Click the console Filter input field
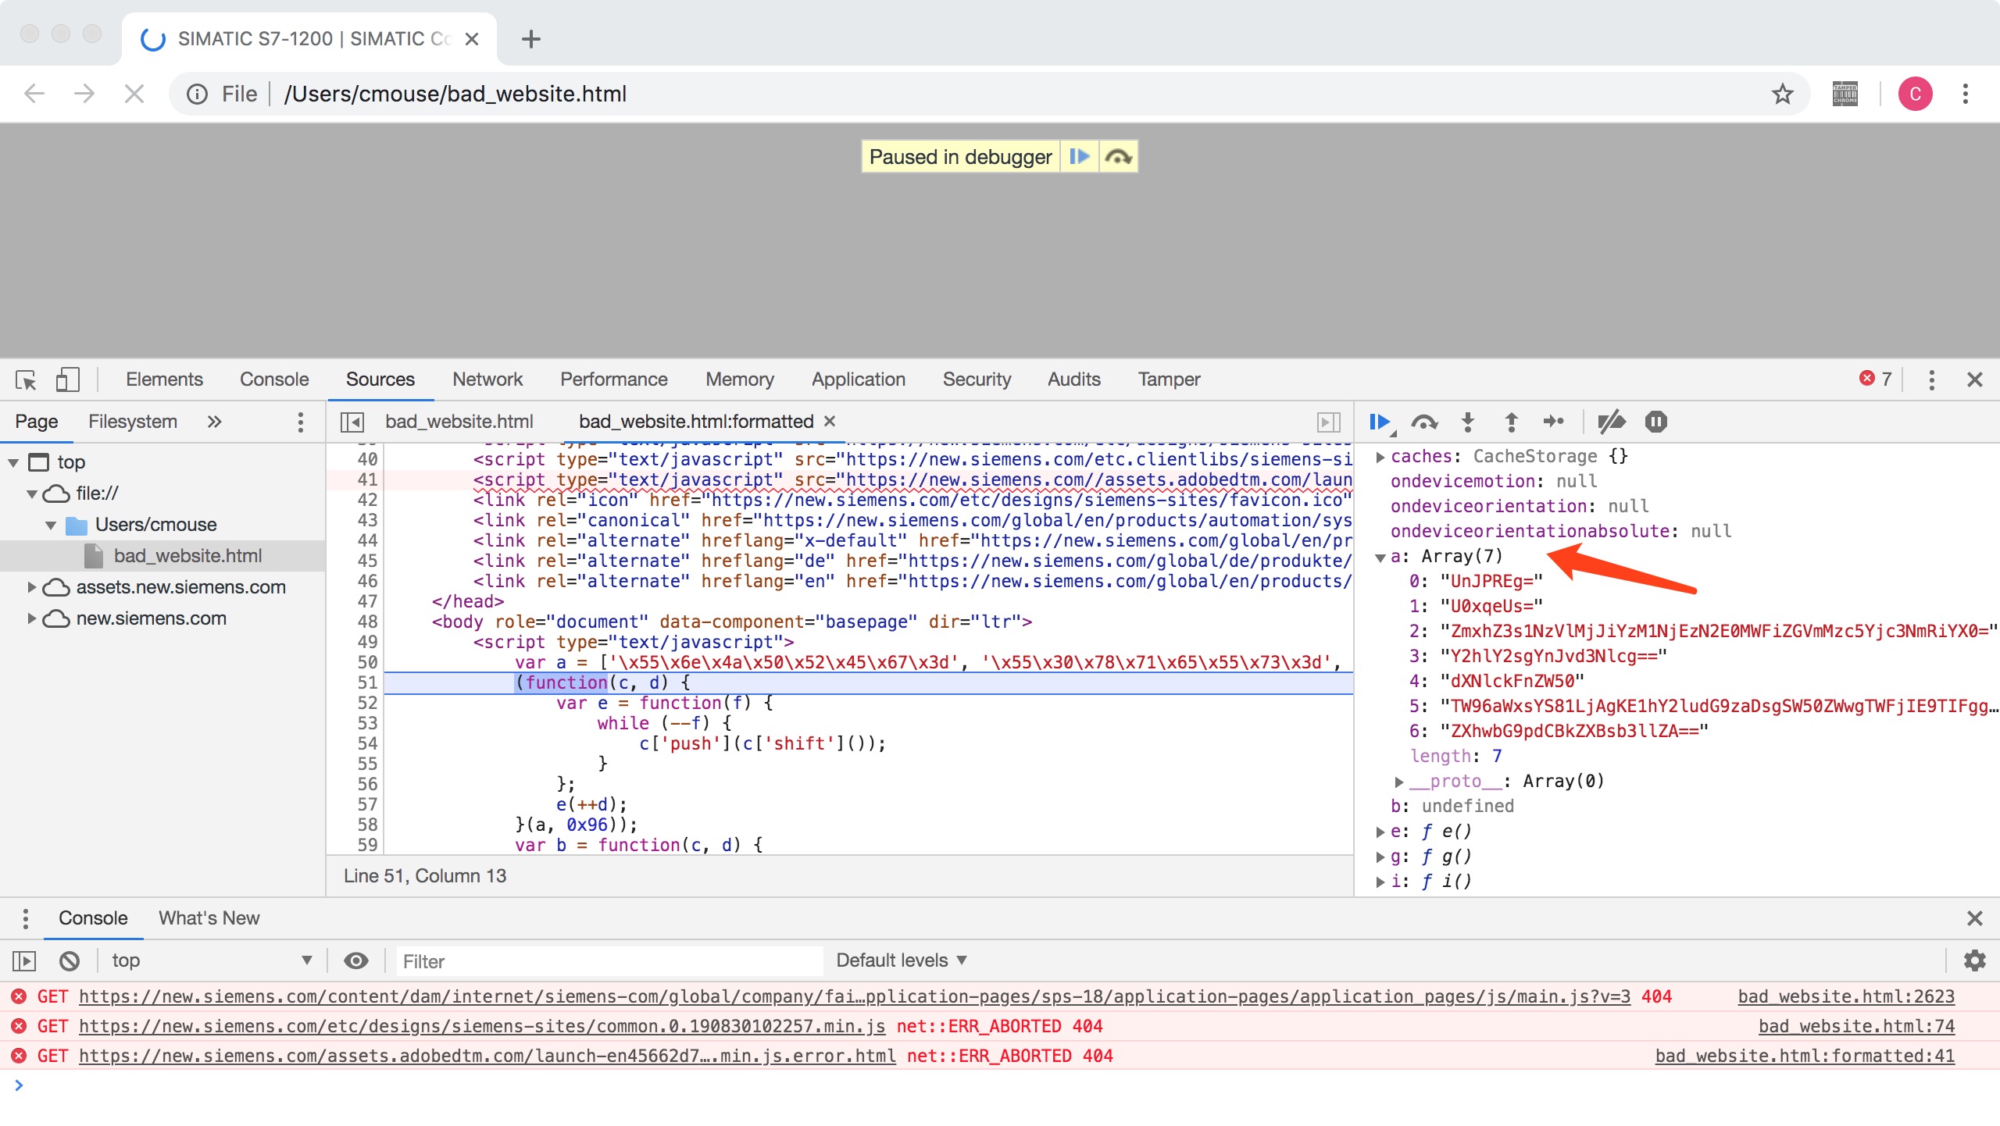 [x=609, y=961]
